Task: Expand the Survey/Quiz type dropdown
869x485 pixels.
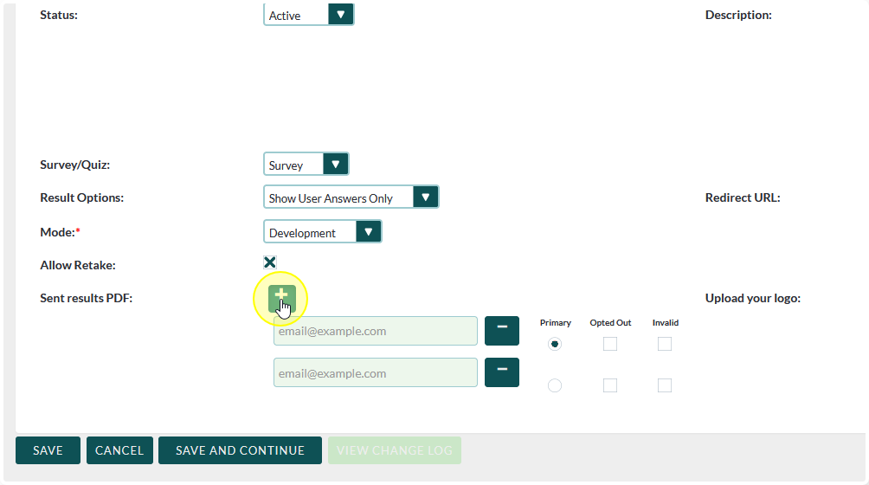Action: (306, 165)
